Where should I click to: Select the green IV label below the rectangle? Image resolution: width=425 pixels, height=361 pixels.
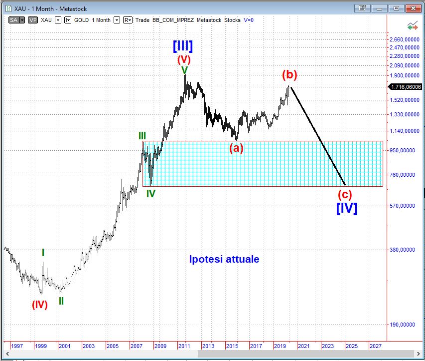[151, 194]
